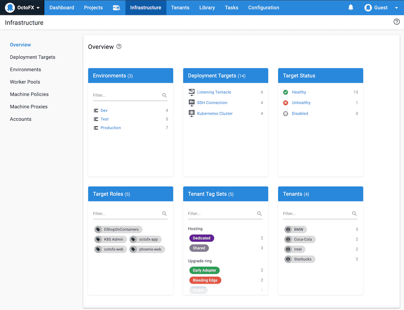
Task: Open the Production environment link
Action: [111, 128]
